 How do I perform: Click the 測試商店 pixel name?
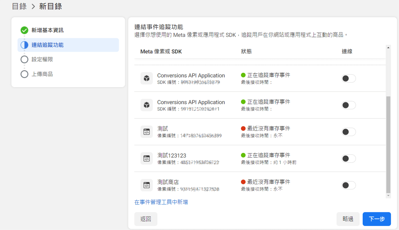click(x=168, y=182)
